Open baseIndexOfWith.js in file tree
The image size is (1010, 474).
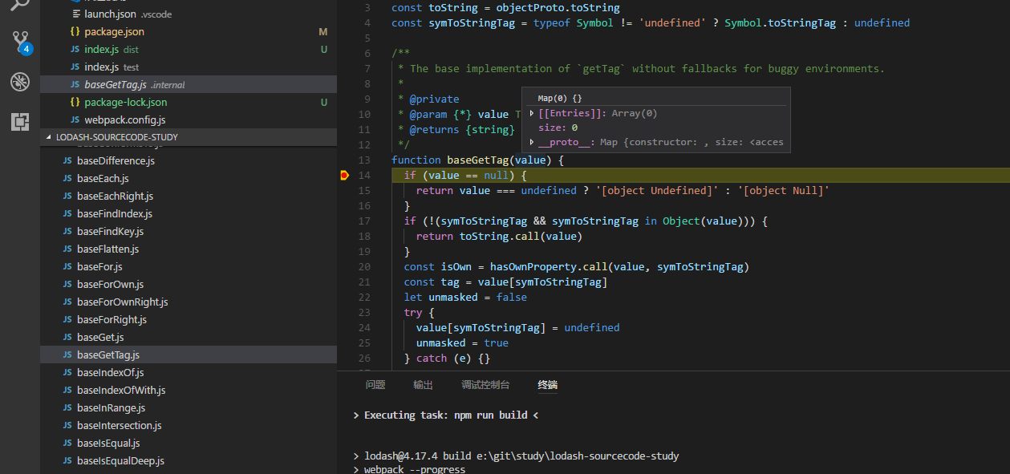pyautogui.click(x=189, y=390)
